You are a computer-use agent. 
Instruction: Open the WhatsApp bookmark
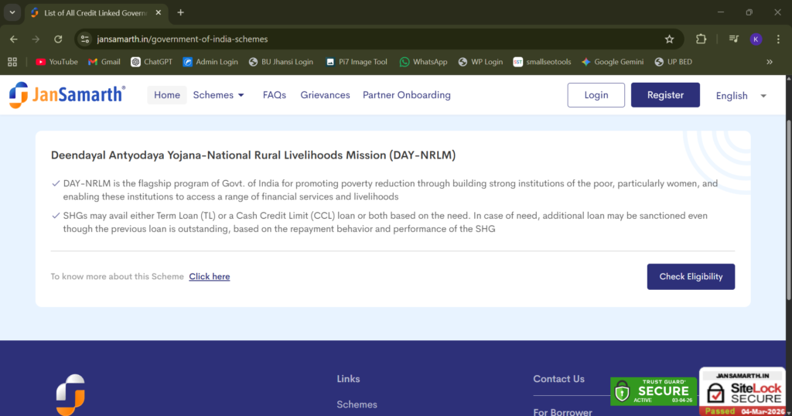tap(423, 62)
